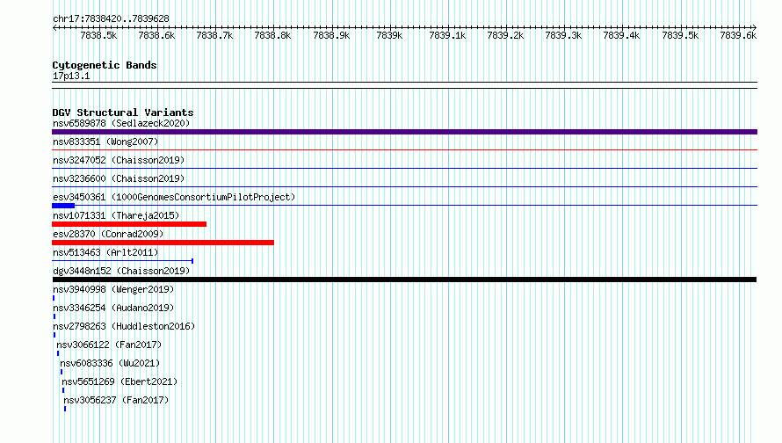The width and height of the screenshot is (782, 443).
Task: Click the 17p13.1 cytogenetic band bar
Action: pyautogui.click(x=404, y=85)
